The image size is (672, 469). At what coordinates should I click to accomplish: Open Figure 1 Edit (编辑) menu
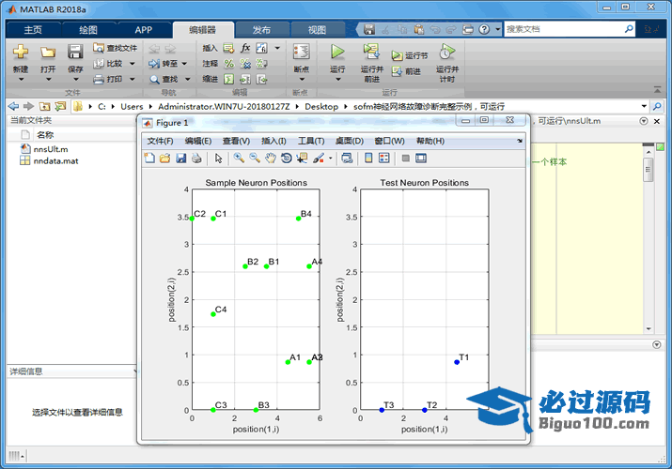click(x=197, y=141)
